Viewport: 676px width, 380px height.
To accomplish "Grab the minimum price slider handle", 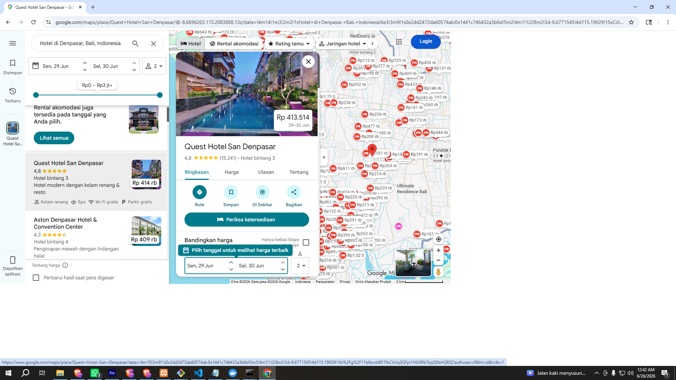I will tap(36, 95).
